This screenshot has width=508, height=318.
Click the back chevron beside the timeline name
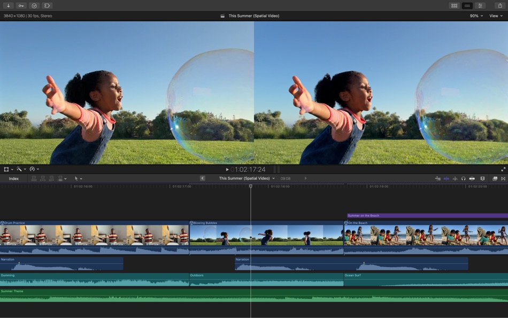(x=202, y=178)
